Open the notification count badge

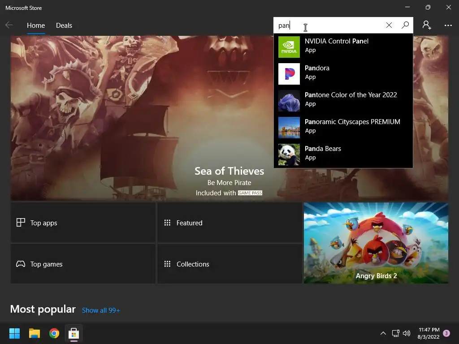click(x=446, y=333)
